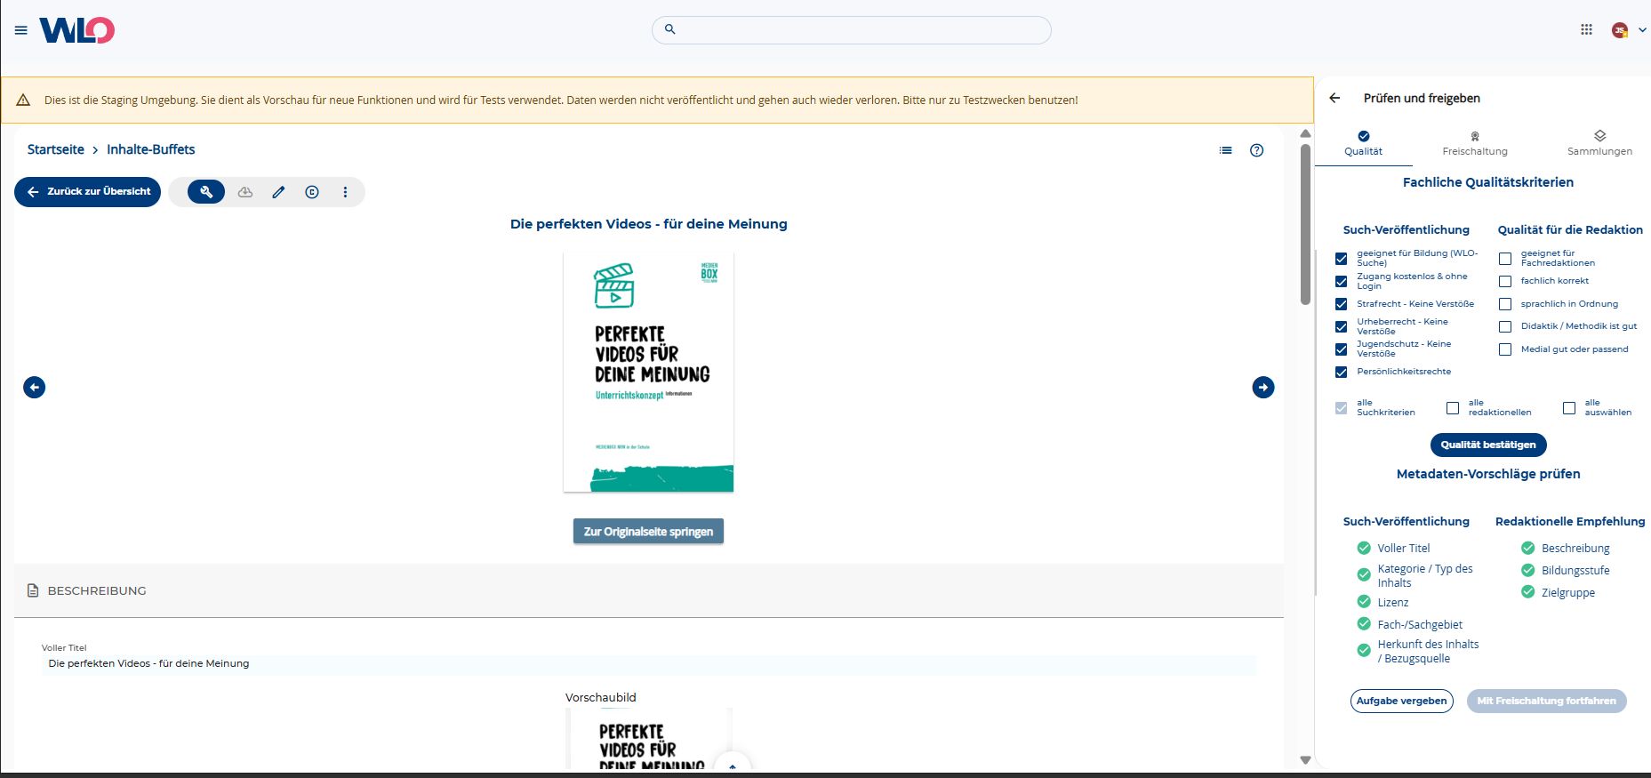This screenshot has width=1651, height=778.
Task: Open the apps grid icon
Action: (x=1586, y=29)
